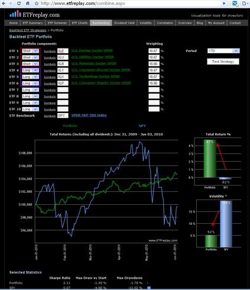The width and height of the screenshot is (250, 290).
Task: Open the Volatility tab
Action: 145,23
